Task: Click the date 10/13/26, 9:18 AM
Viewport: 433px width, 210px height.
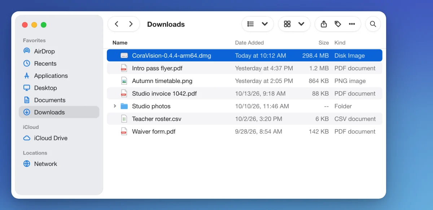Action: coord(260,93)
